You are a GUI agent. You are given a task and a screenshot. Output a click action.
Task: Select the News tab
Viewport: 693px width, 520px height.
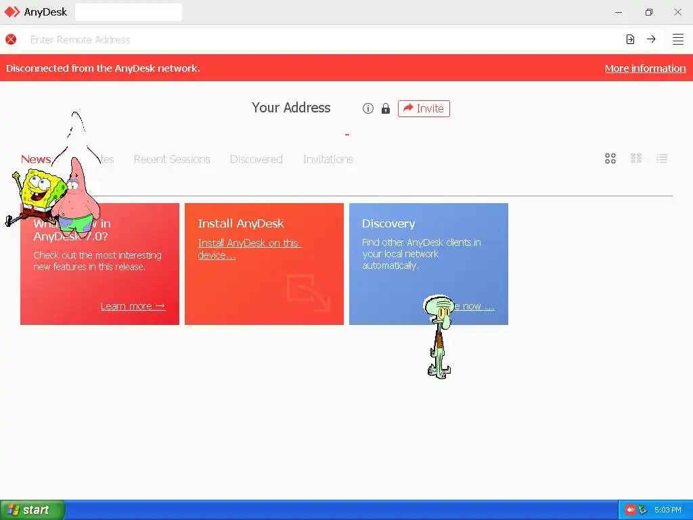(x=36, y=159)
